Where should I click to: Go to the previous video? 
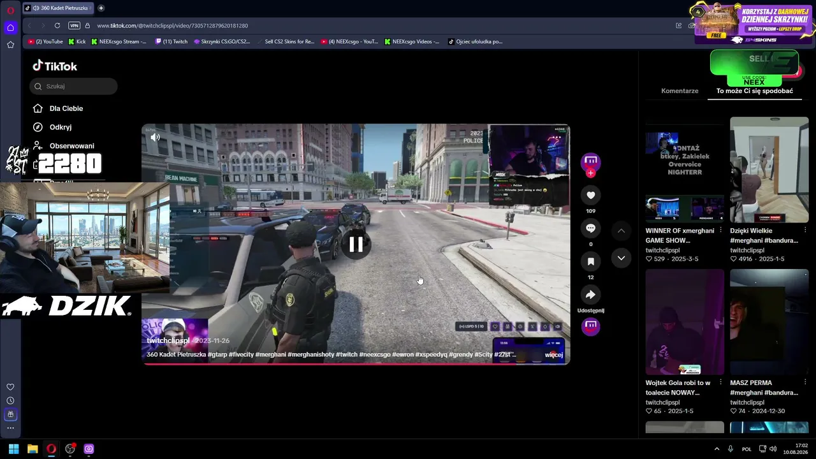pyautogui.click(x=621, y=230)
